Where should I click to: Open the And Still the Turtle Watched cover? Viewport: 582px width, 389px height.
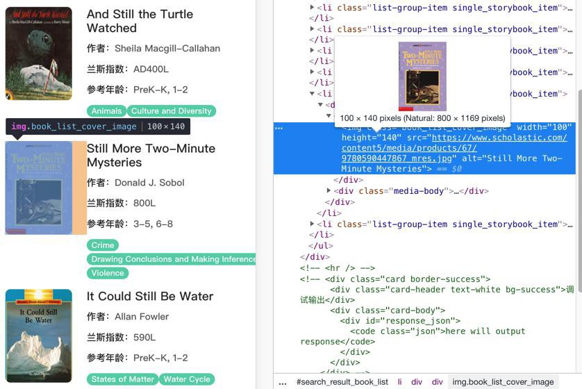39,53
